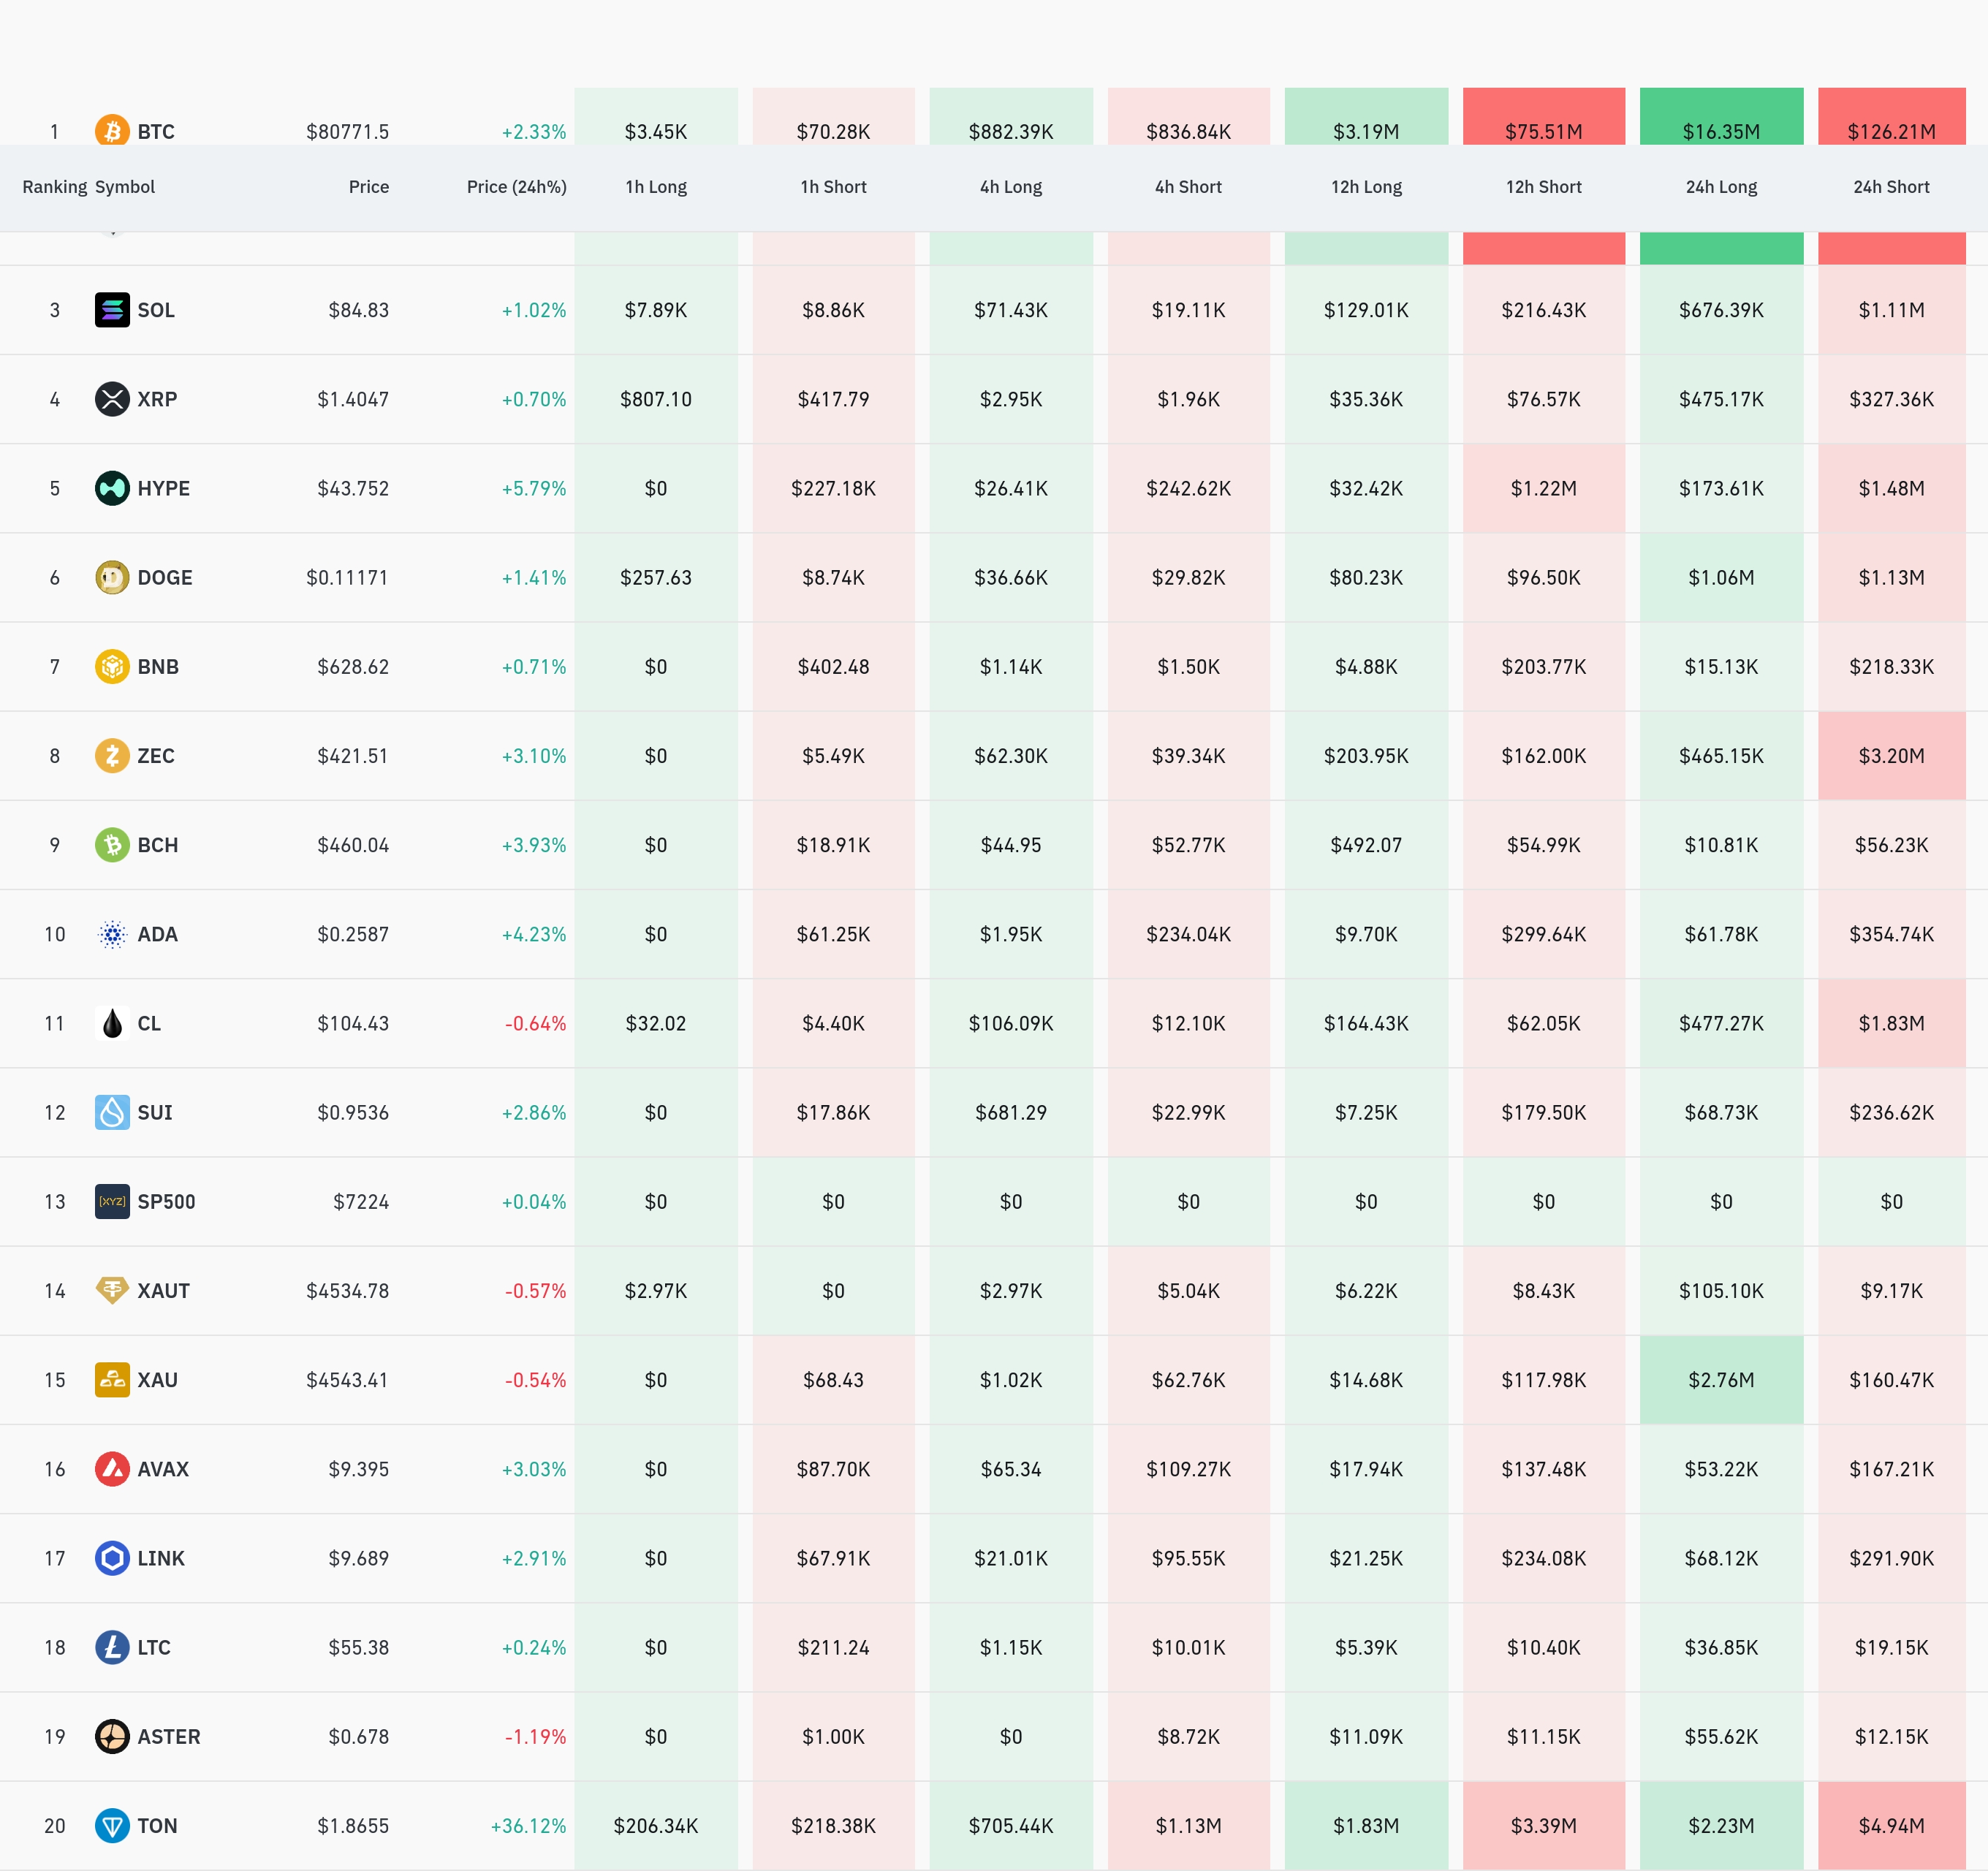The width and height of the screenshot is (1988, 1871).
Task: Sort the table by Symbol header
Action: [125, 187]
